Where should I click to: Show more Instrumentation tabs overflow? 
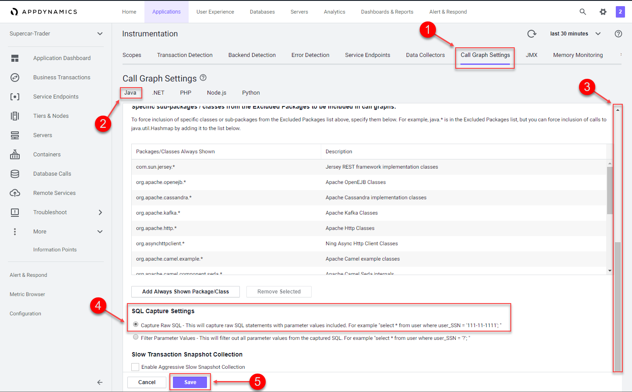pyautogui.click(x=621, y=55)
